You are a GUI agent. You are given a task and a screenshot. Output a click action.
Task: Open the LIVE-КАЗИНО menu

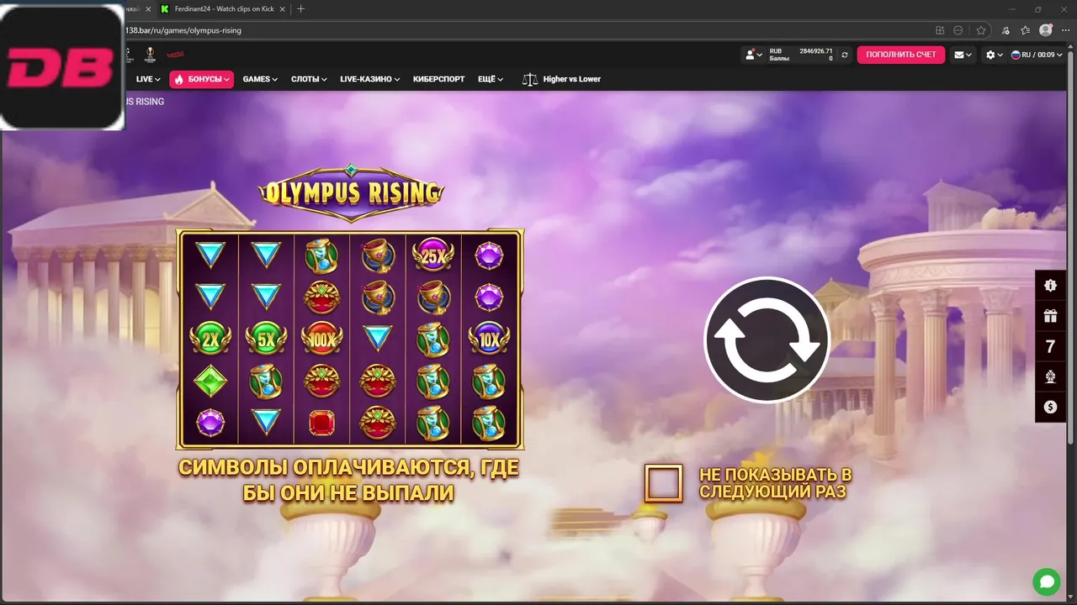click(369, 79)
